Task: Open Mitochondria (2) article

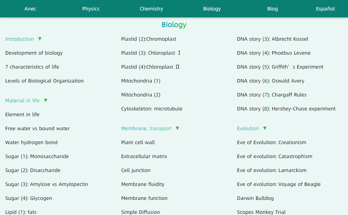Action: [x=141, y=95]
